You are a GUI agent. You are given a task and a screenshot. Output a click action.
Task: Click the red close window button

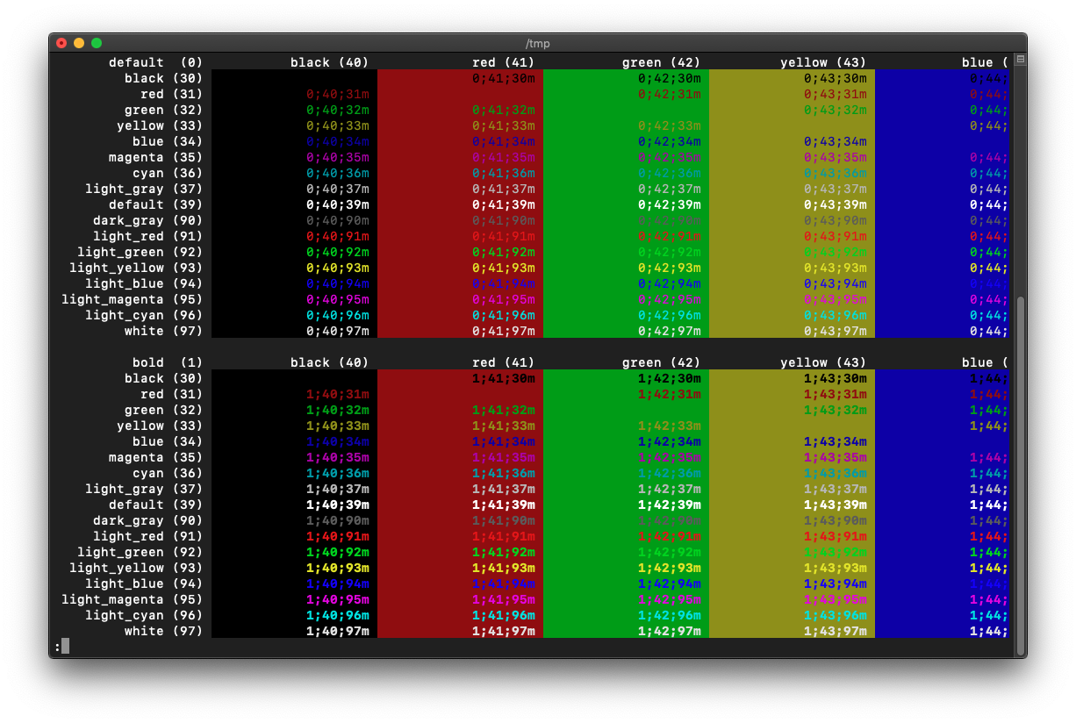pyautogui.click(x=61, y=43)
